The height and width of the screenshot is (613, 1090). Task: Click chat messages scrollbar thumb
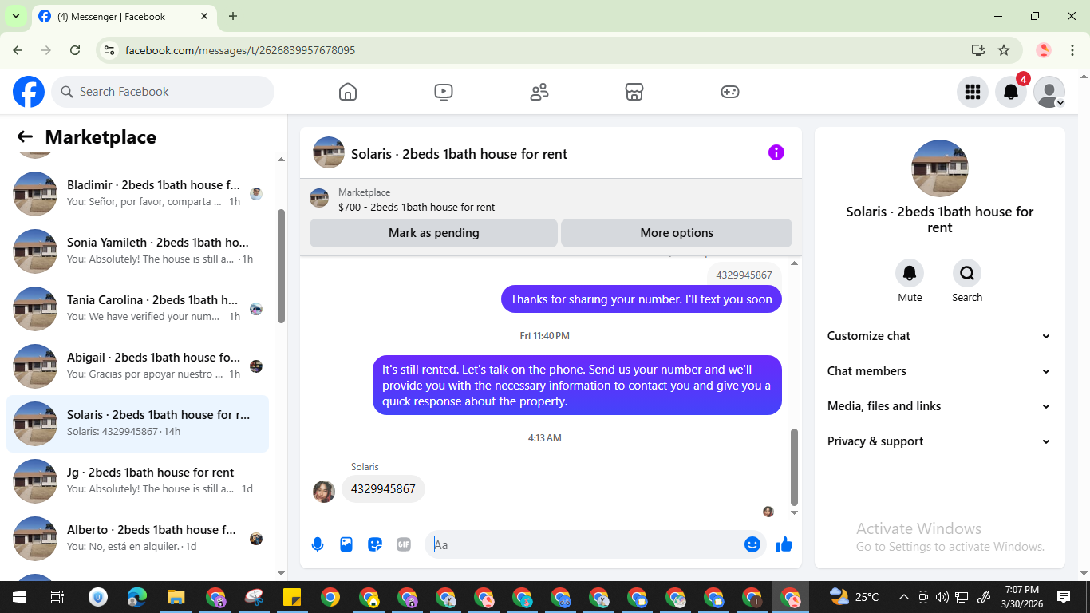point(794,467)
